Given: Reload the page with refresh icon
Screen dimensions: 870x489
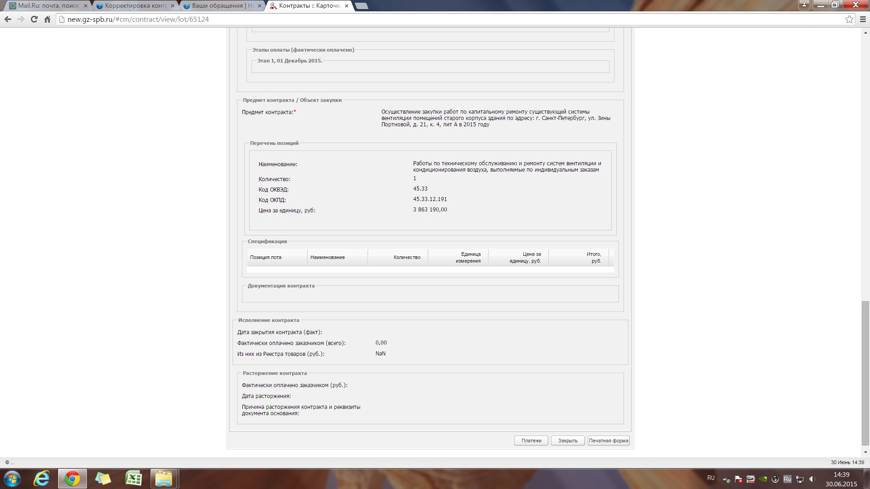Looking at the screenshot, I should 34,19.
